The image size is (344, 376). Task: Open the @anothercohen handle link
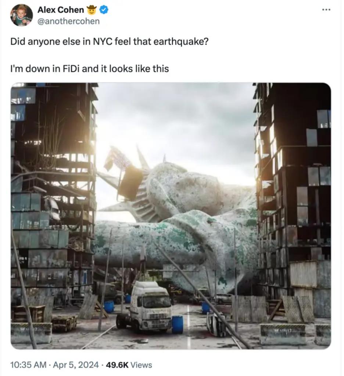(x=68, y=21)
